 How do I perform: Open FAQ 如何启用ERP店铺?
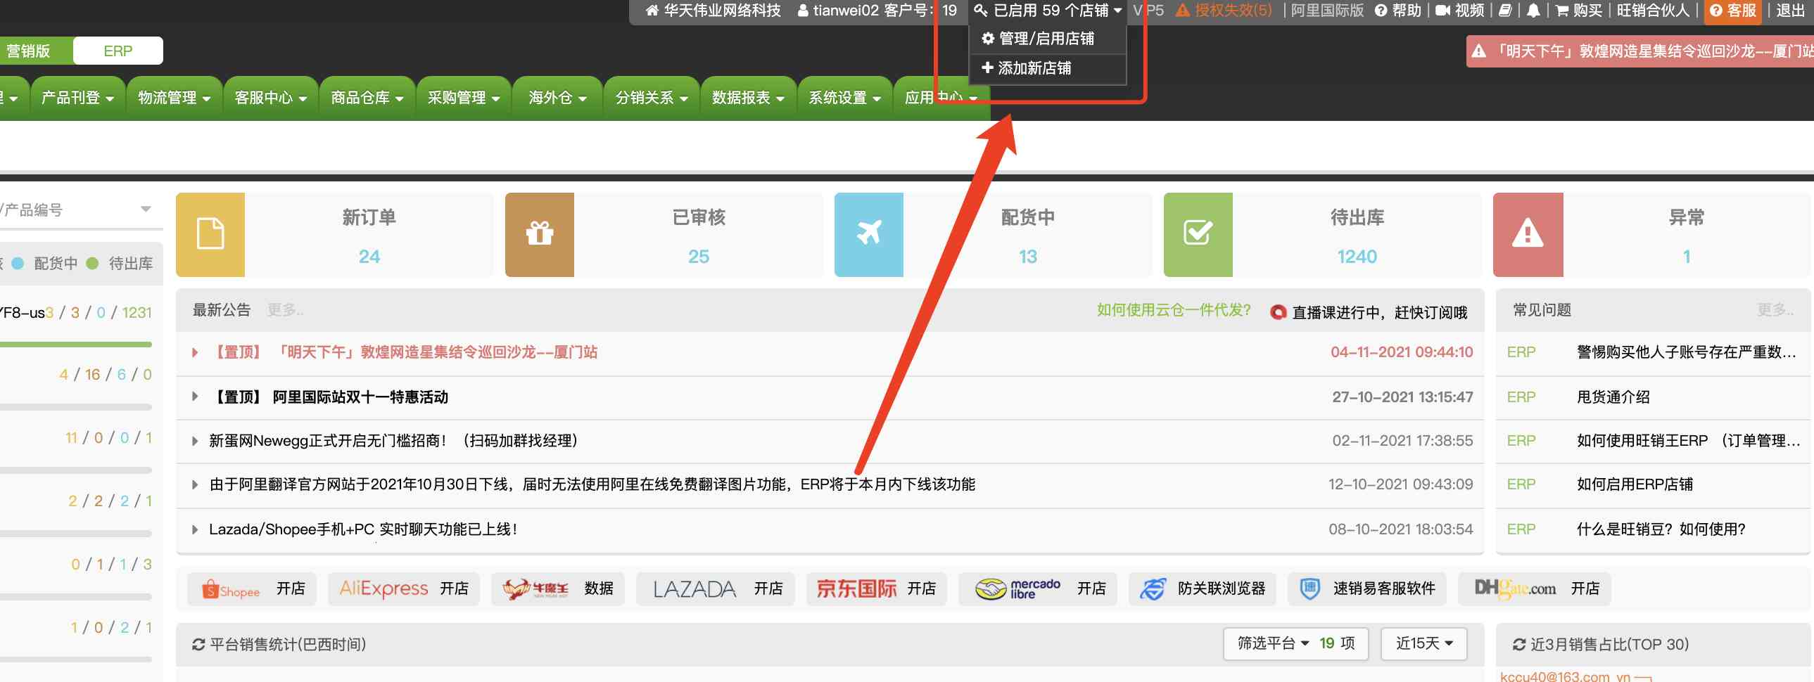click(x=1635, y=484)
